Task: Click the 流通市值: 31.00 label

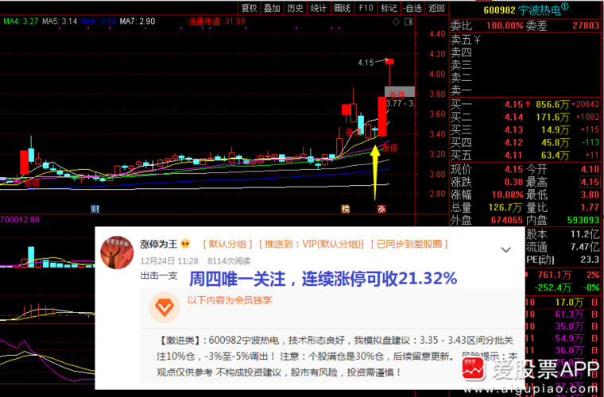Action: pyautogui.click(x=216, y=21)
